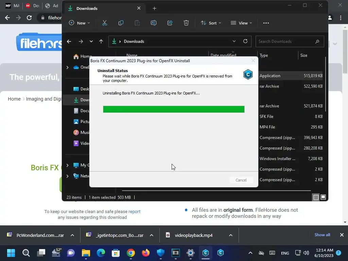Select the Downloads Explorer tab
Viewport: 348px width, 261px height.
tap(104, 8)
